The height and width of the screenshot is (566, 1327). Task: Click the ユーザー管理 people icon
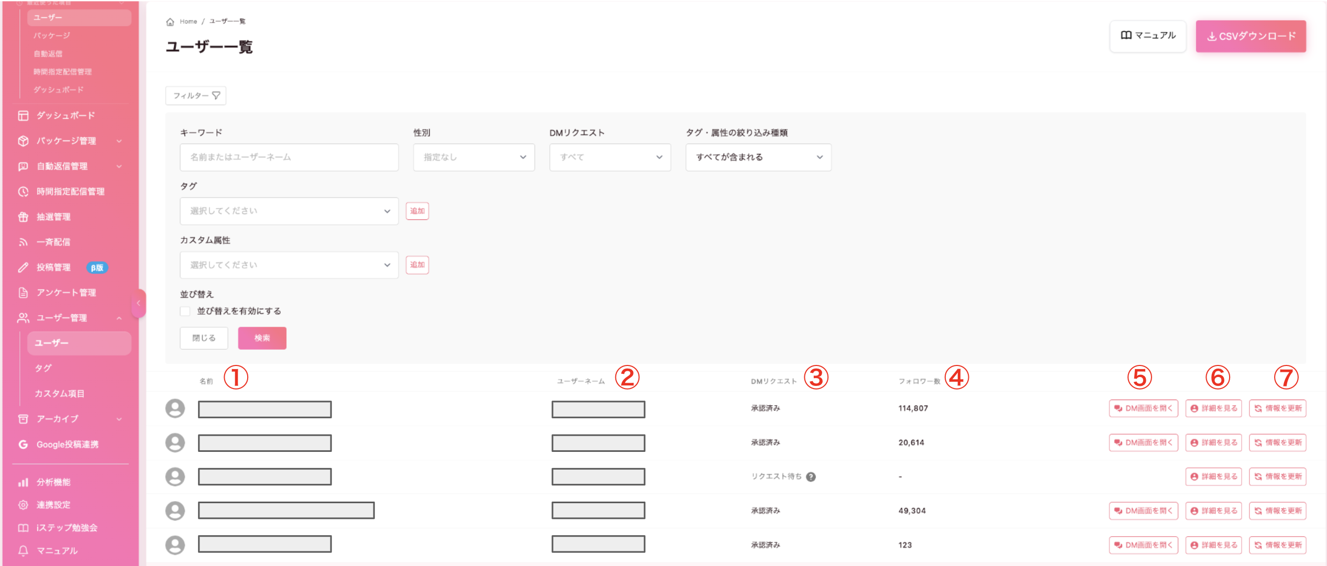coord(23,318)
